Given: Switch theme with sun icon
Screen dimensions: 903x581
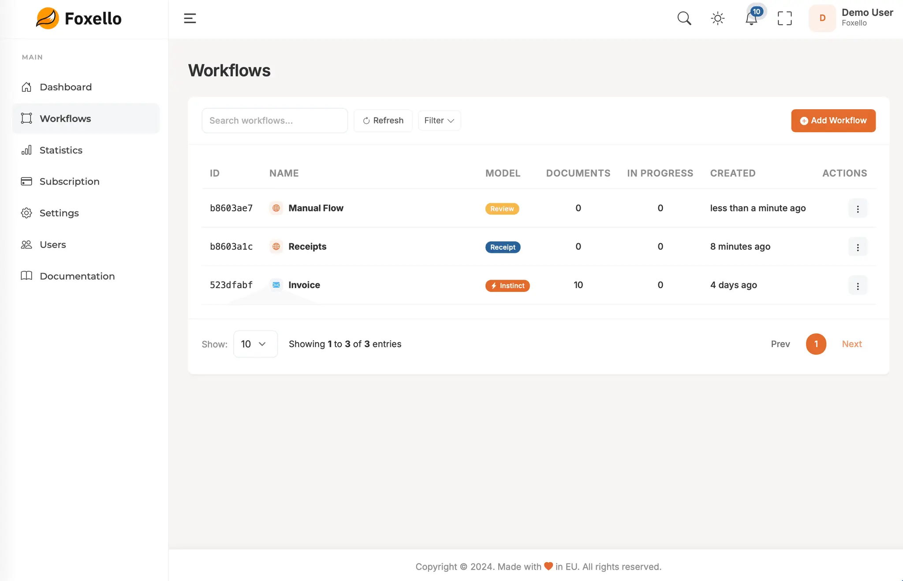Looking at the screenshot, I should 717,19.
